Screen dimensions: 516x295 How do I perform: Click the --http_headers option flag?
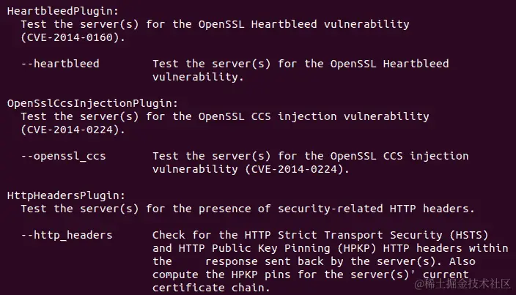[67, 235]
